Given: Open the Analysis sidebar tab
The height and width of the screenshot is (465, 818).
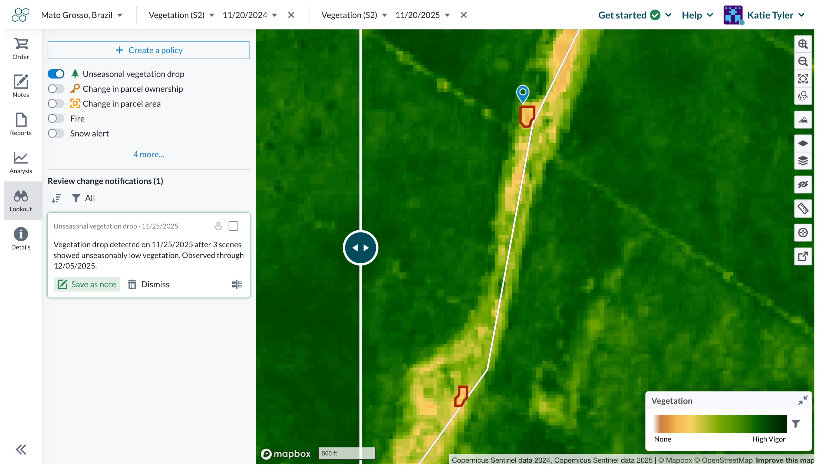Looking at the screenshot, I should click(21, 163).
